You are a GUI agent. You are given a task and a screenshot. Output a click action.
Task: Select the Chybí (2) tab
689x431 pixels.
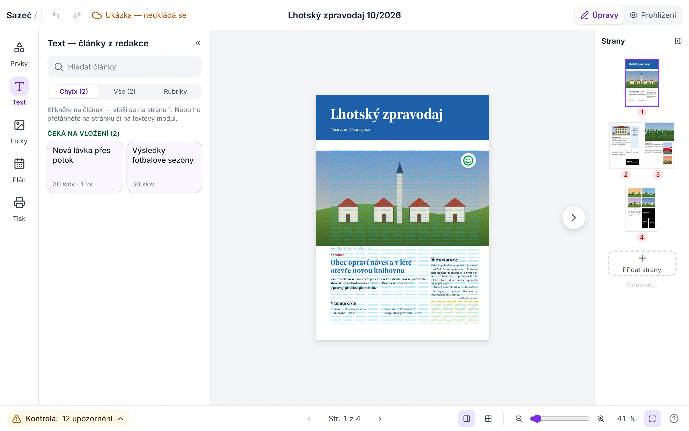[x=74, y=92]
